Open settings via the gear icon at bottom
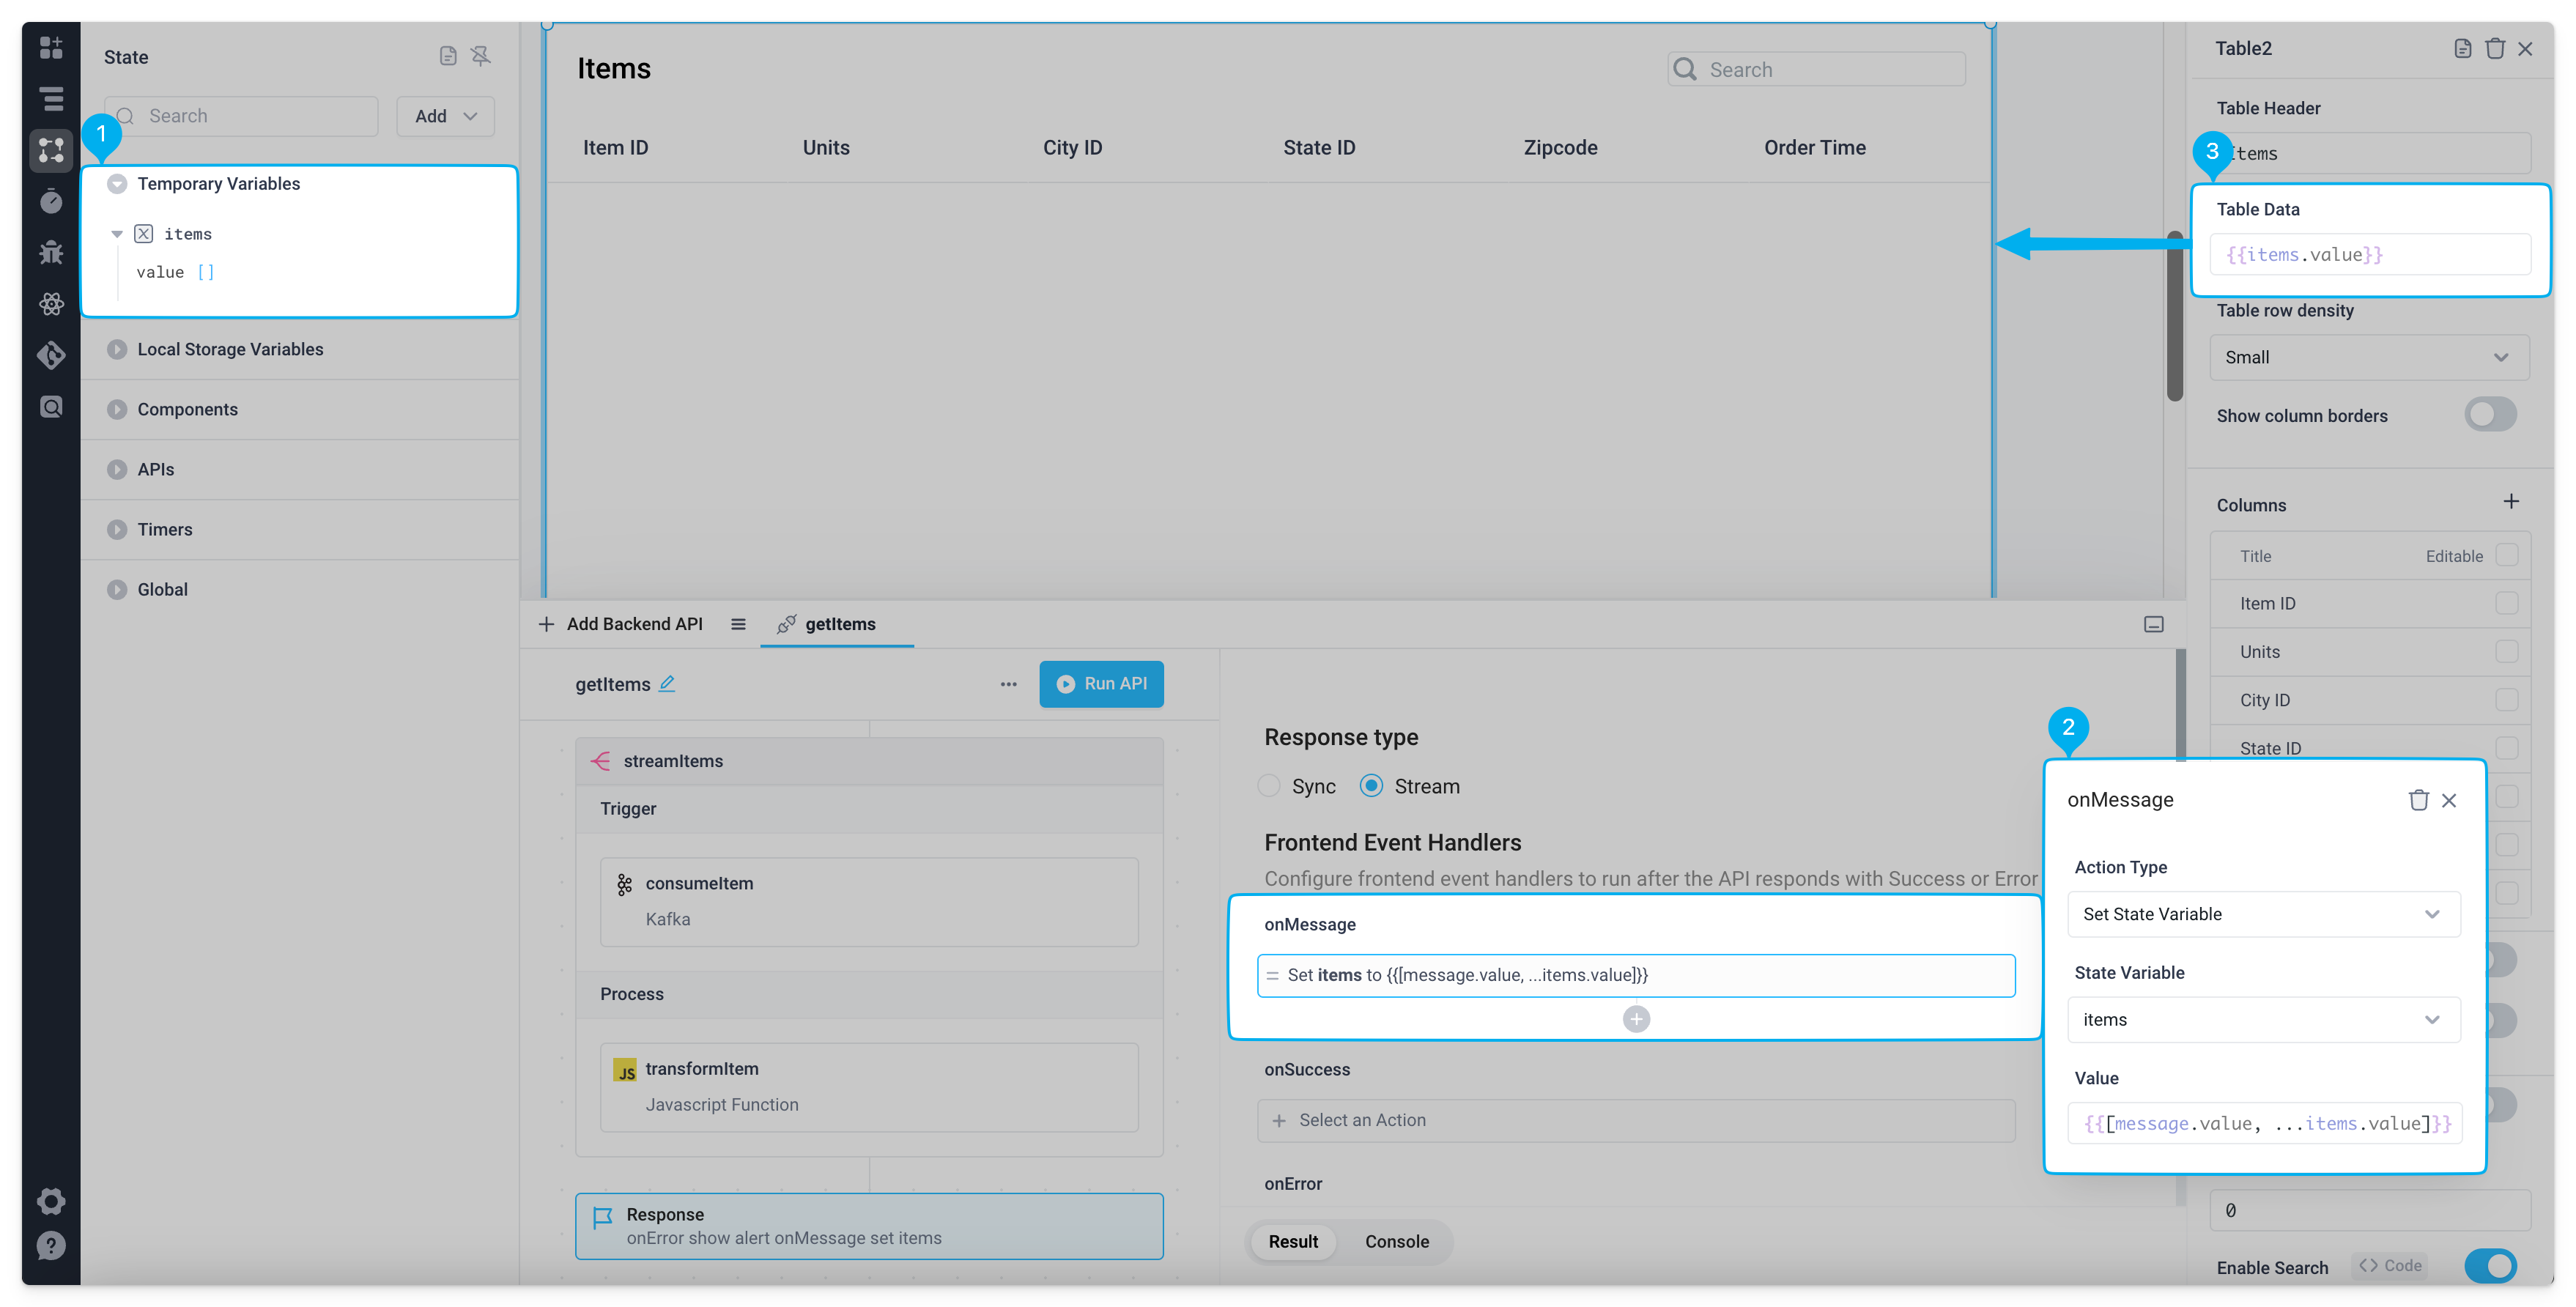This screenshot has width=2576, height=1307. coord(51,1201)
